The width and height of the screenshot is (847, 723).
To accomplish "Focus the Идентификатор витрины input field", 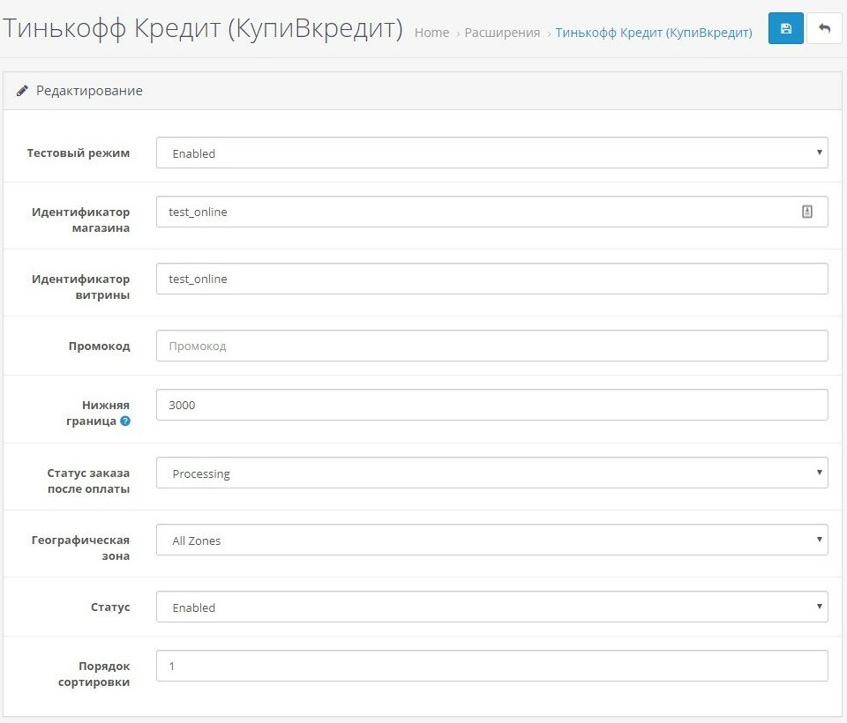I will point(492,279).
